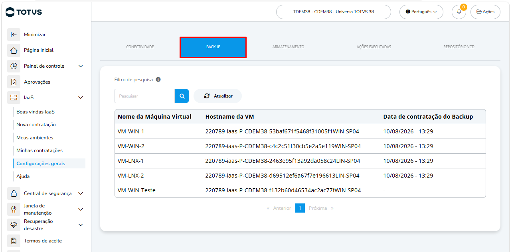Open Meus ambientes in sidebar
This screenshot has width=510, height=252.
click(35, 138)
